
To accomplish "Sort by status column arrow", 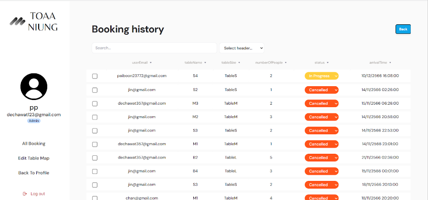I will point(328,62).
